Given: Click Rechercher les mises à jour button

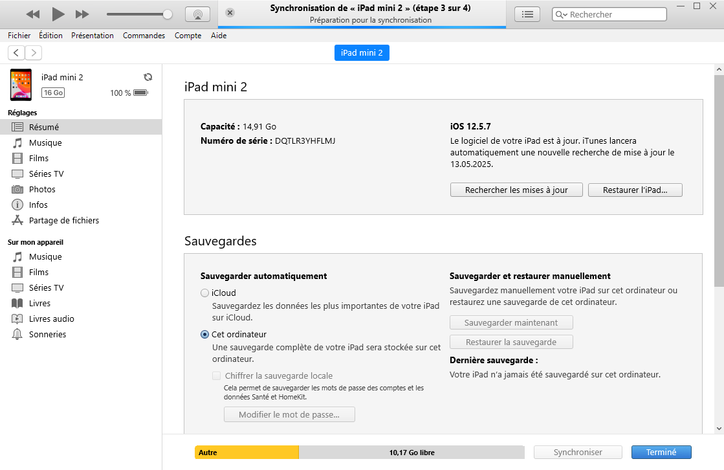Looking at the screenshot, I should pyautogui.click(x=516, y=190).
